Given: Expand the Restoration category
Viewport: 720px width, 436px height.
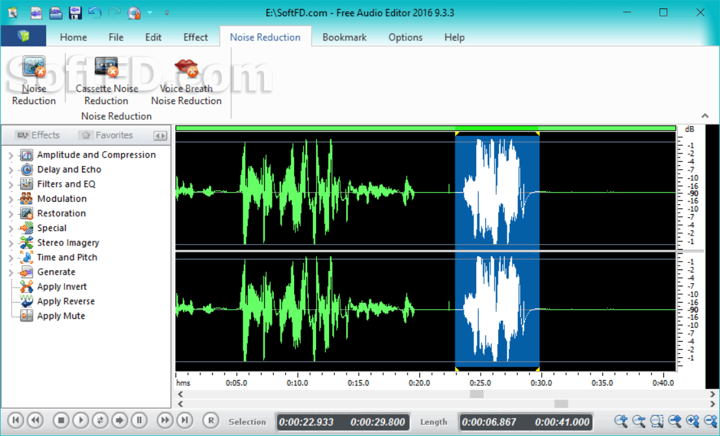Looking at the screenshot, I should pyautogui.click(x=11, y=215).
